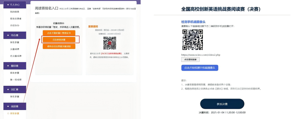The height and width of the screenshot is (119, 302).
Task: Click the third orange button below 点击参加决赛
Action: [x=59, y=46]
